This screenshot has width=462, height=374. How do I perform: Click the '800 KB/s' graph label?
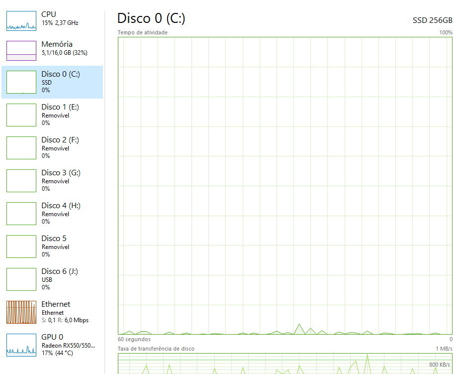[439, 365]
